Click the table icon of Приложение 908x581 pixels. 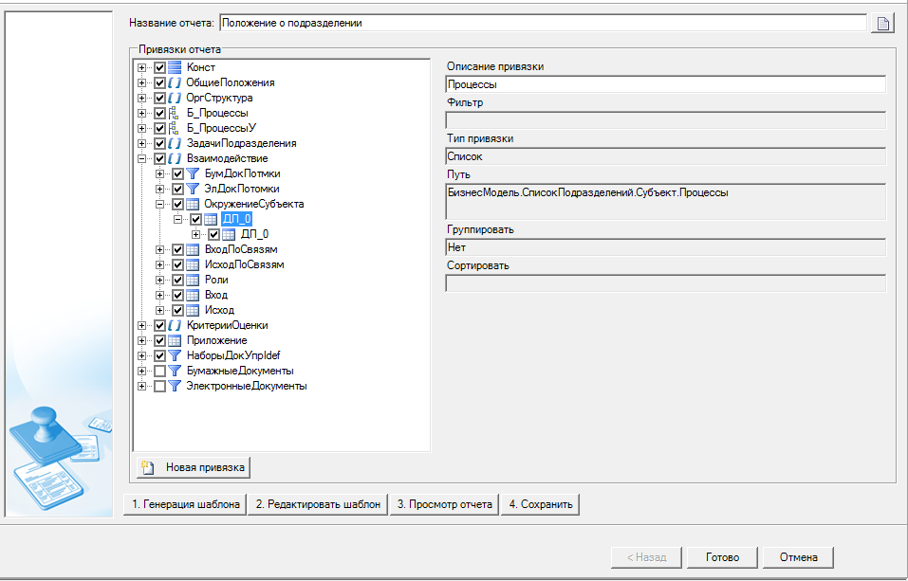click(175, 340)
